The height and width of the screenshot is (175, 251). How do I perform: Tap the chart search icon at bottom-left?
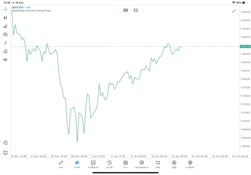point(5,143)
